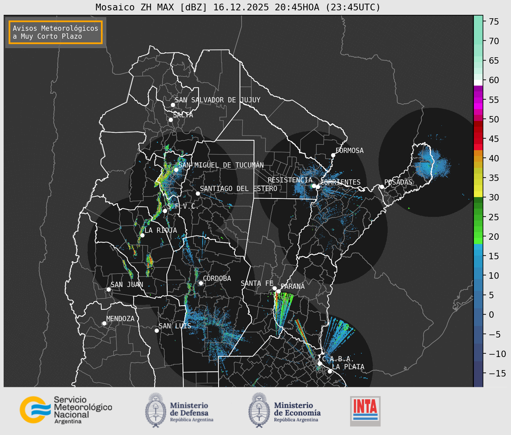Click the Formosa city marker
Screen dimensions: 511x435
[333, 155]
